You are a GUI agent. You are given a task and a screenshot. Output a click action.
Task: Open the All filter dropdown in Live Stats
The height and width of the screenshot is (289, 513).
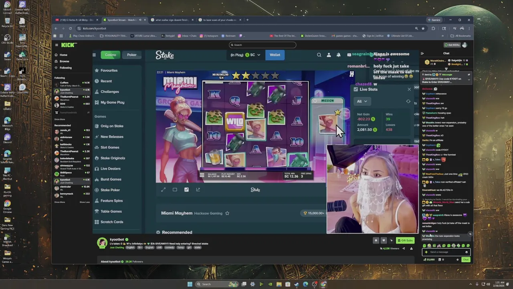coord(362,102)
